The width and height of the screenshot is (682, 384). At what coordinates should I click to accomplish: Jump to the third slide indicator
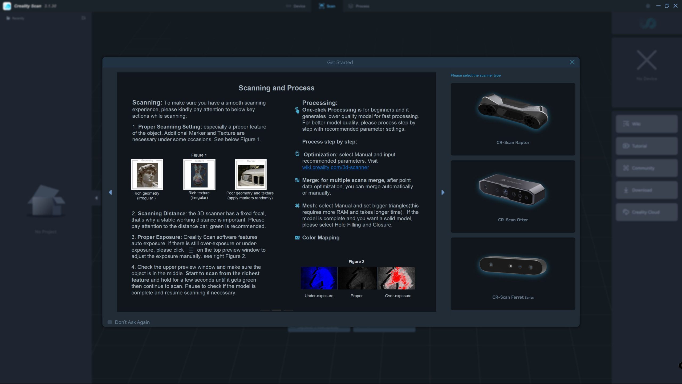coord(288,310)
